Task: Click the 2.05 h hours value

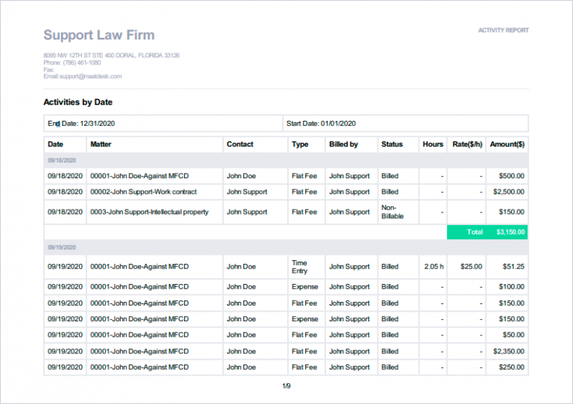Action: point(433,267)
